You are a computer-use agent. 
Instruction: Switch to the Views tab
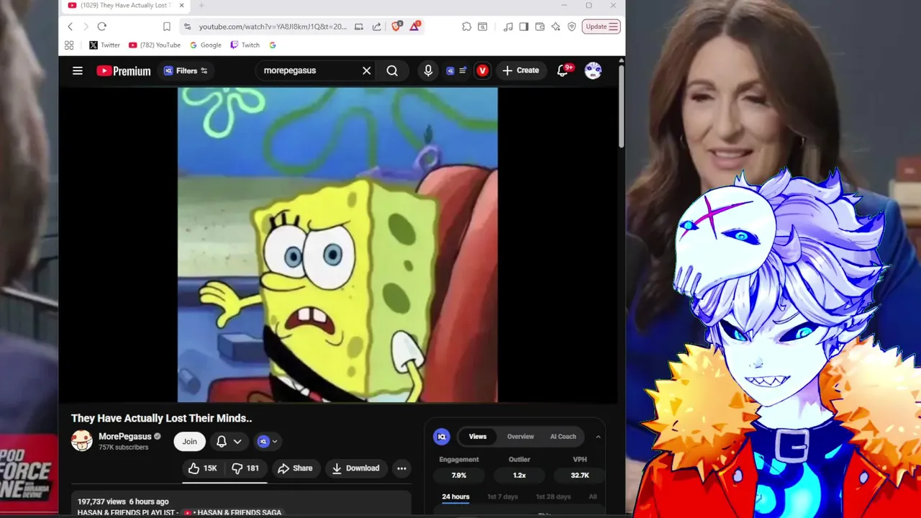[478, 437]
